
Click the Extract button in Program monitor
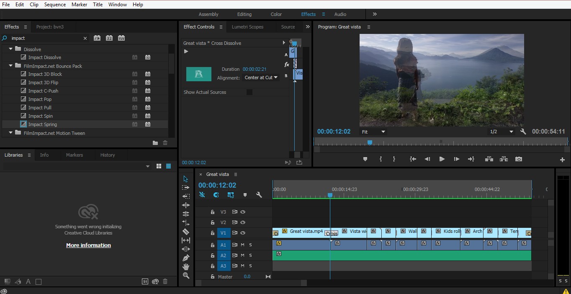[504, 159]
